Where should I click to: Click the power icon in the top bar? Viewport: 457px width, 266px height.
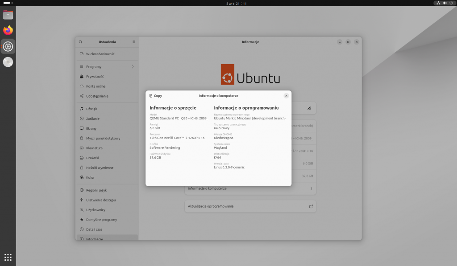[x=450, y=3]
